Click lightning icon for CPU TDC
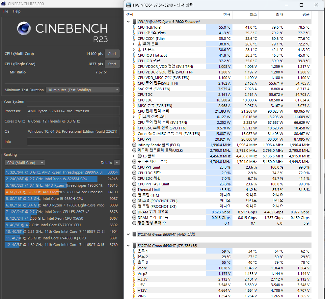Image resolution: width=325 pixels, height=299 pixels. [x=134, y=95]
